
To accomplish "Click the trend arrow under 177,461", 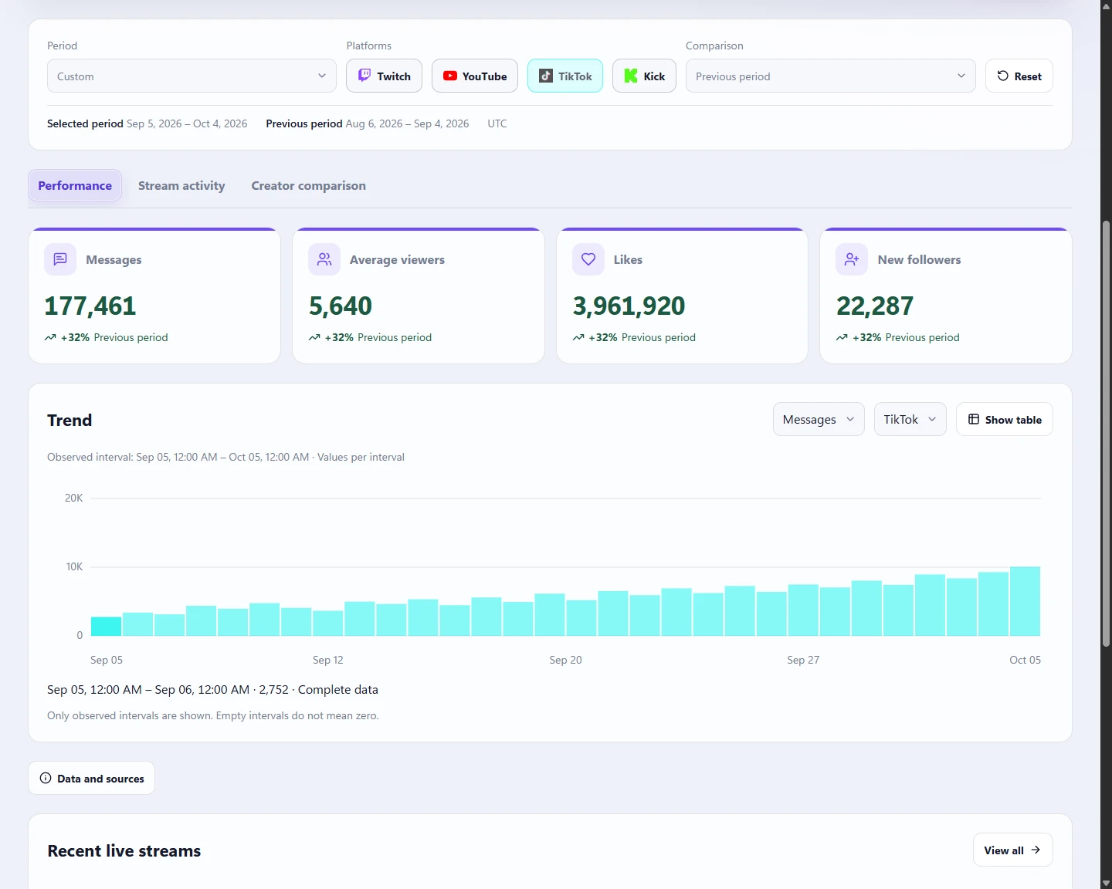I will tap(50, 337).
